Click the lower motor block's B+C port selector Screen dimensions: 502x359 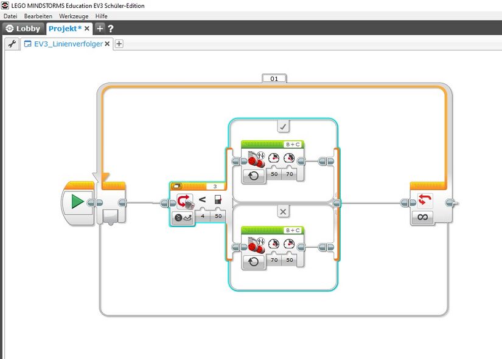click(x=293, y=230)
